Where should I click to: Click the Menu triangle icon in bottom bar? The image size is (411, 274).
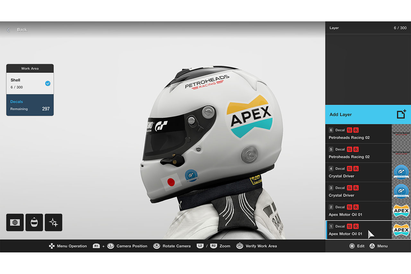372,246
